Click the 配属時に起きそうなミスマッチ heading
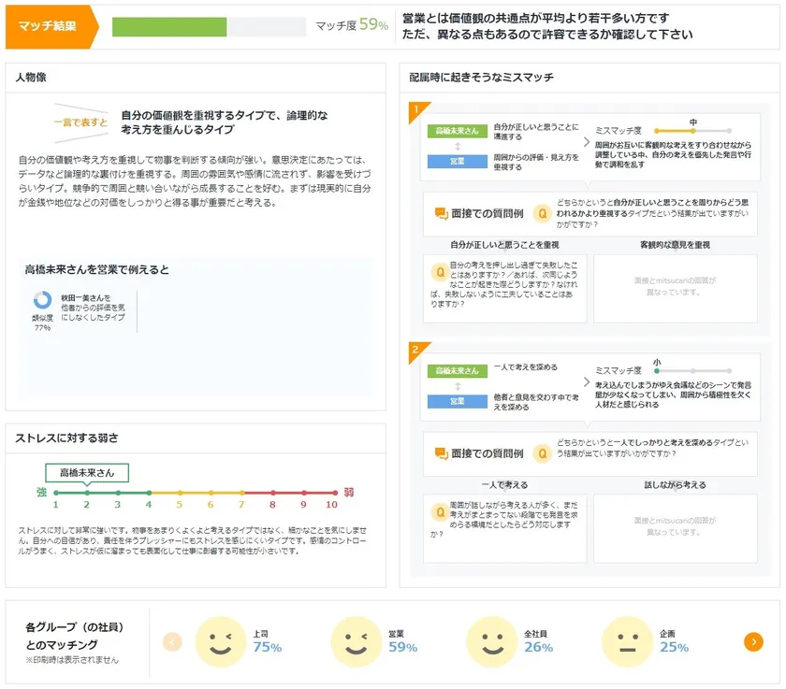The height and width of the screenshot is (689, 786). pyautogui.click(x=481, y=77)
